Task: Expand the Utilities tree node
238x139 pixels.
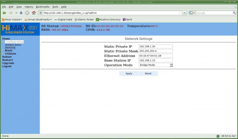Action: [x=3, y=54]
